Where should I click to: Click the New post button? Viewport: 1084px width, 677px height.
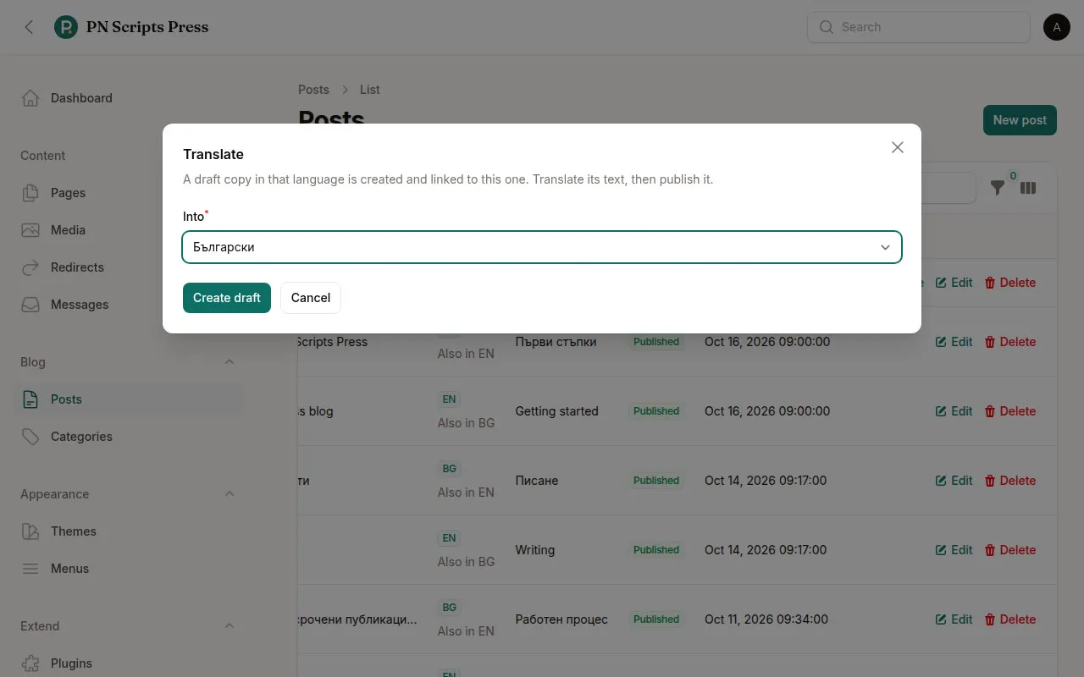pyautogui.click(x=1020, y=120)
